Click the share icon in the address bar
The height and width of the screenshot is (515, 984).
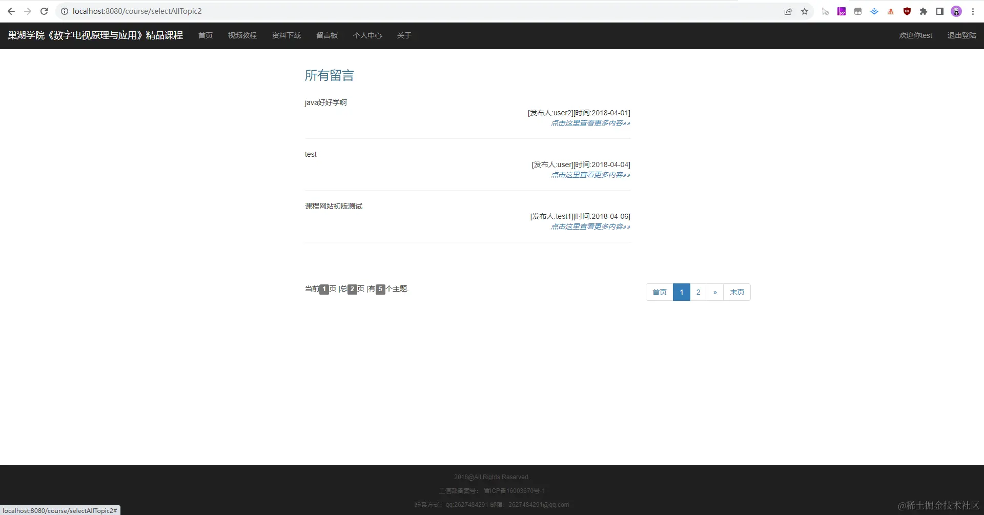[788, 11]
